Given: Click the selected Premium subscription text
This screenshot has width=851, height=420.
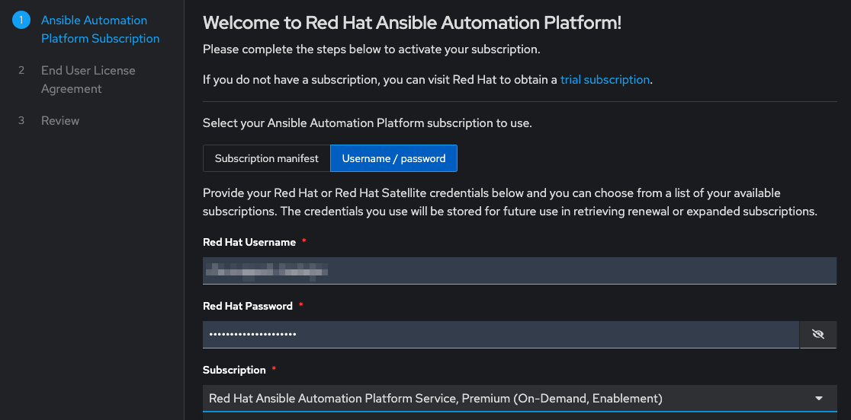Looking at the screenshot, I should (435, 399).
